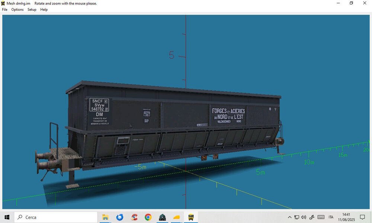The height and width of the screenshot is (223, 372).
Task: Open the dark locomotive app taskbar icon
Action: 163,217
